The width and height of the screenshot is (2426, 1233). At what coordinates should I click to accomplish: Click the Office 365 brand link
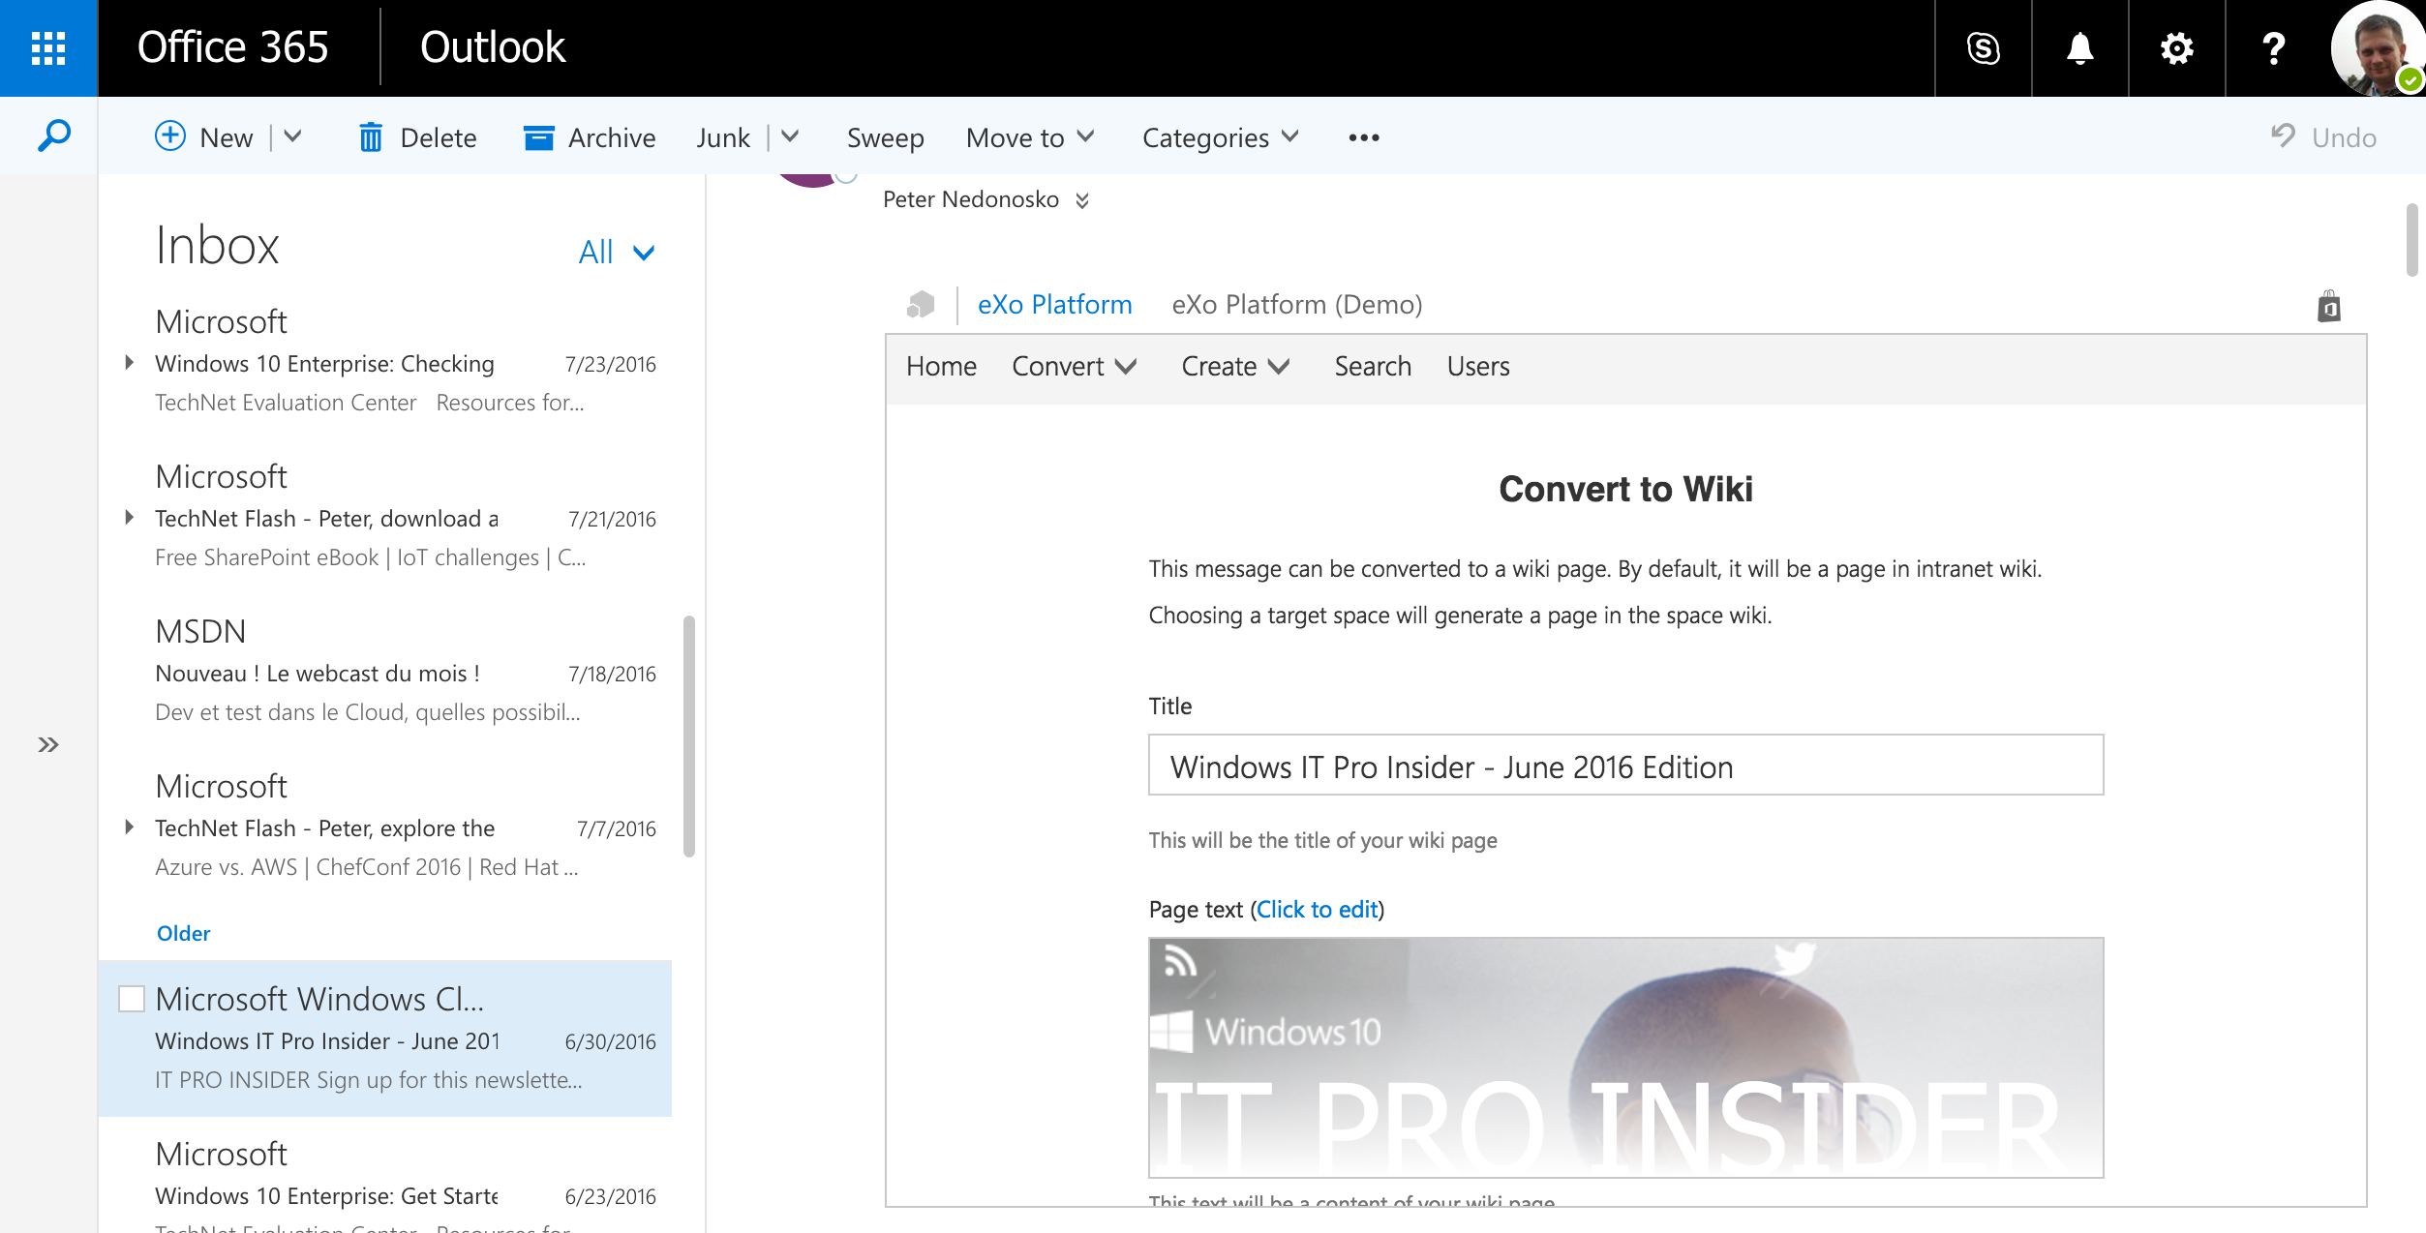(232, 47)
